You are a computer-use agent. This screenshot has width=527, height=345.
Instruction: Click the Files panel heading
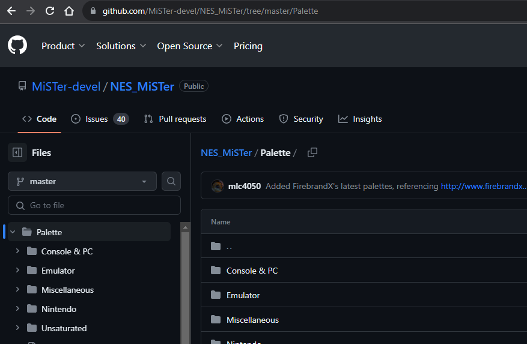[41, 153]
